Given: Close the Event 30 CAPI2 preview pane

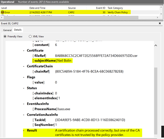Looking at the screenshot, I should [x=160, y=23].
